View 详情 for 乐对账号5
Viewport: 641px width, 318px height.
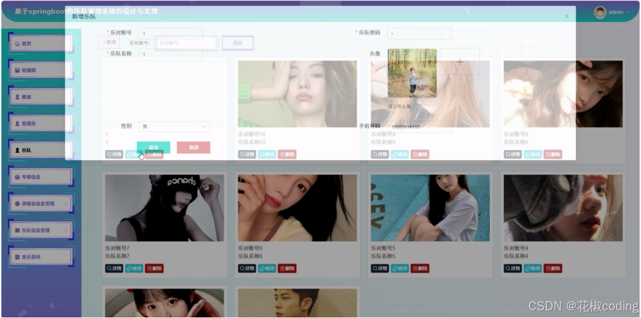tap(380, 269)
